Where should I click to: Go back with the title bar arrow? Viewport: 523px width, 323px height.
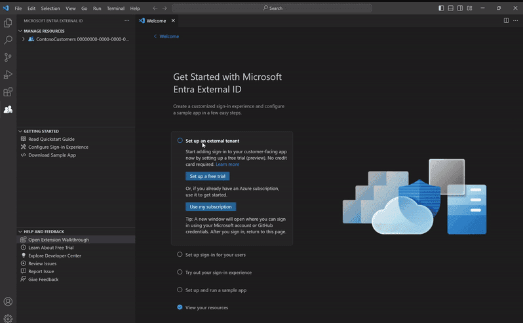tap(155, 9)
